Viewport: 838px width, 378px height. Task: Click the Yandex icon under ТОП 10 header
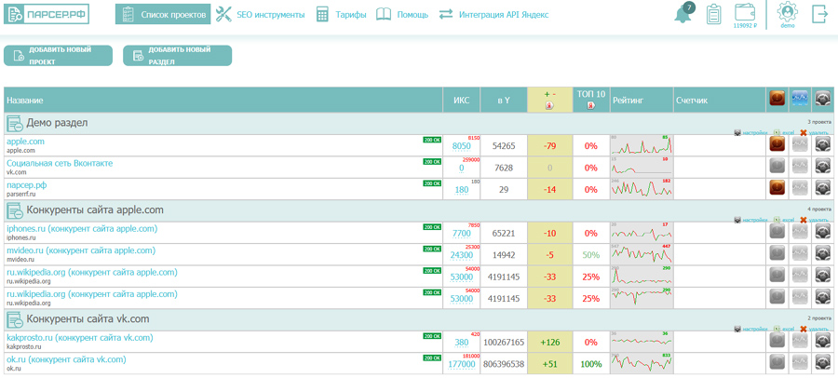[591, 105]
